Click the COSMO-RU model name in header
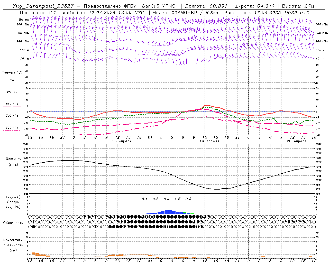This screenshot has width=329, height=263. point(184,13)
